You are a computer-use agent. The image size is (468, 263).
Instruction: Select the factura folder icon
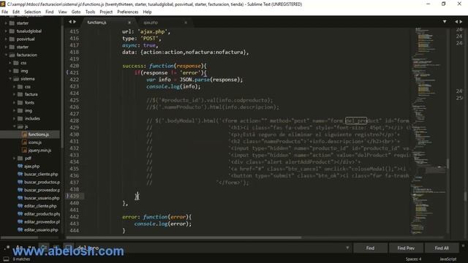pos(20,94)
